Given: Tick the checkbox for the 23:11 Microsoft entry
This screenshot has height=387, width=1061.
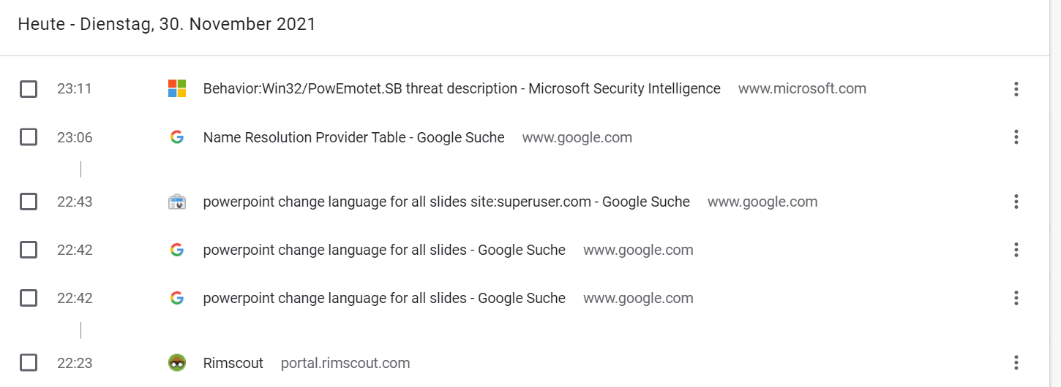Looking at the screenshot, I should (x=29, y=89).
